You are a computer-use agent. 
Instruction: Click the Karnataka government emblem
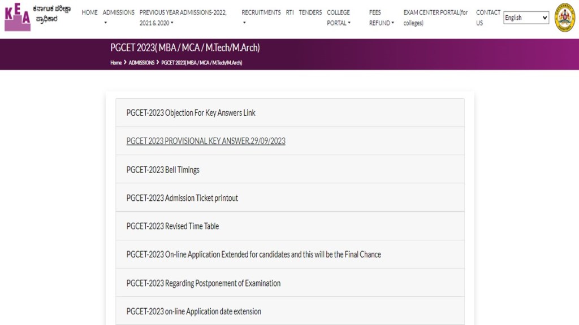point(564,18)
